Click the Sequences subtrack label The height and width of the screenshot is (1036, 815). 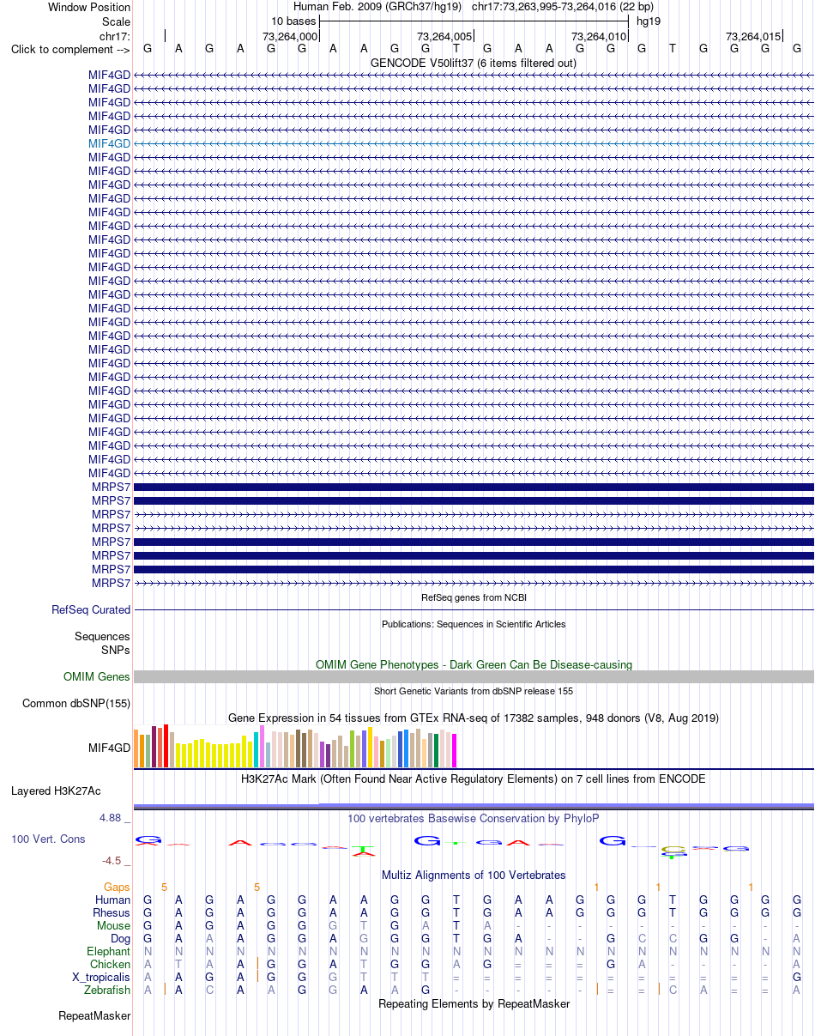tap(102, 636)
